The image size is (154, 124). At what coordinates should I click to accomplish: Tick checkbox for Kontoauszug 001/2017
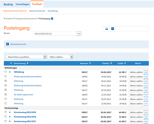tap(6, 121)
